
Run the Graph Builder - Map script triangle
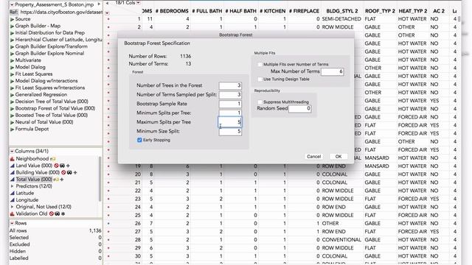[12, 26]
